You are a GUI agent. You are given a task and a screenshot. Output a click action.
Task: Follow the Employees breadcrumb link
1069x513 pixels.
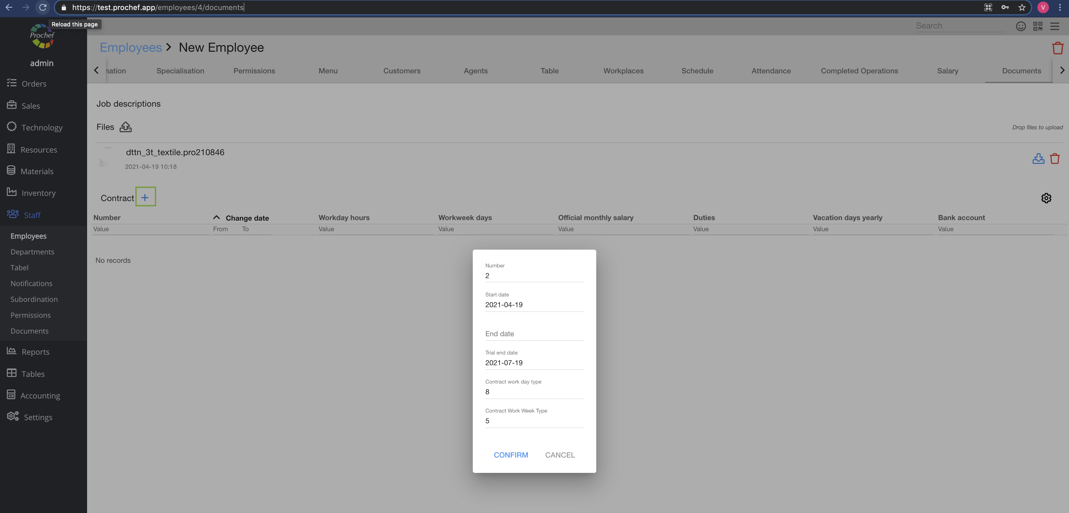click(131, 48)
